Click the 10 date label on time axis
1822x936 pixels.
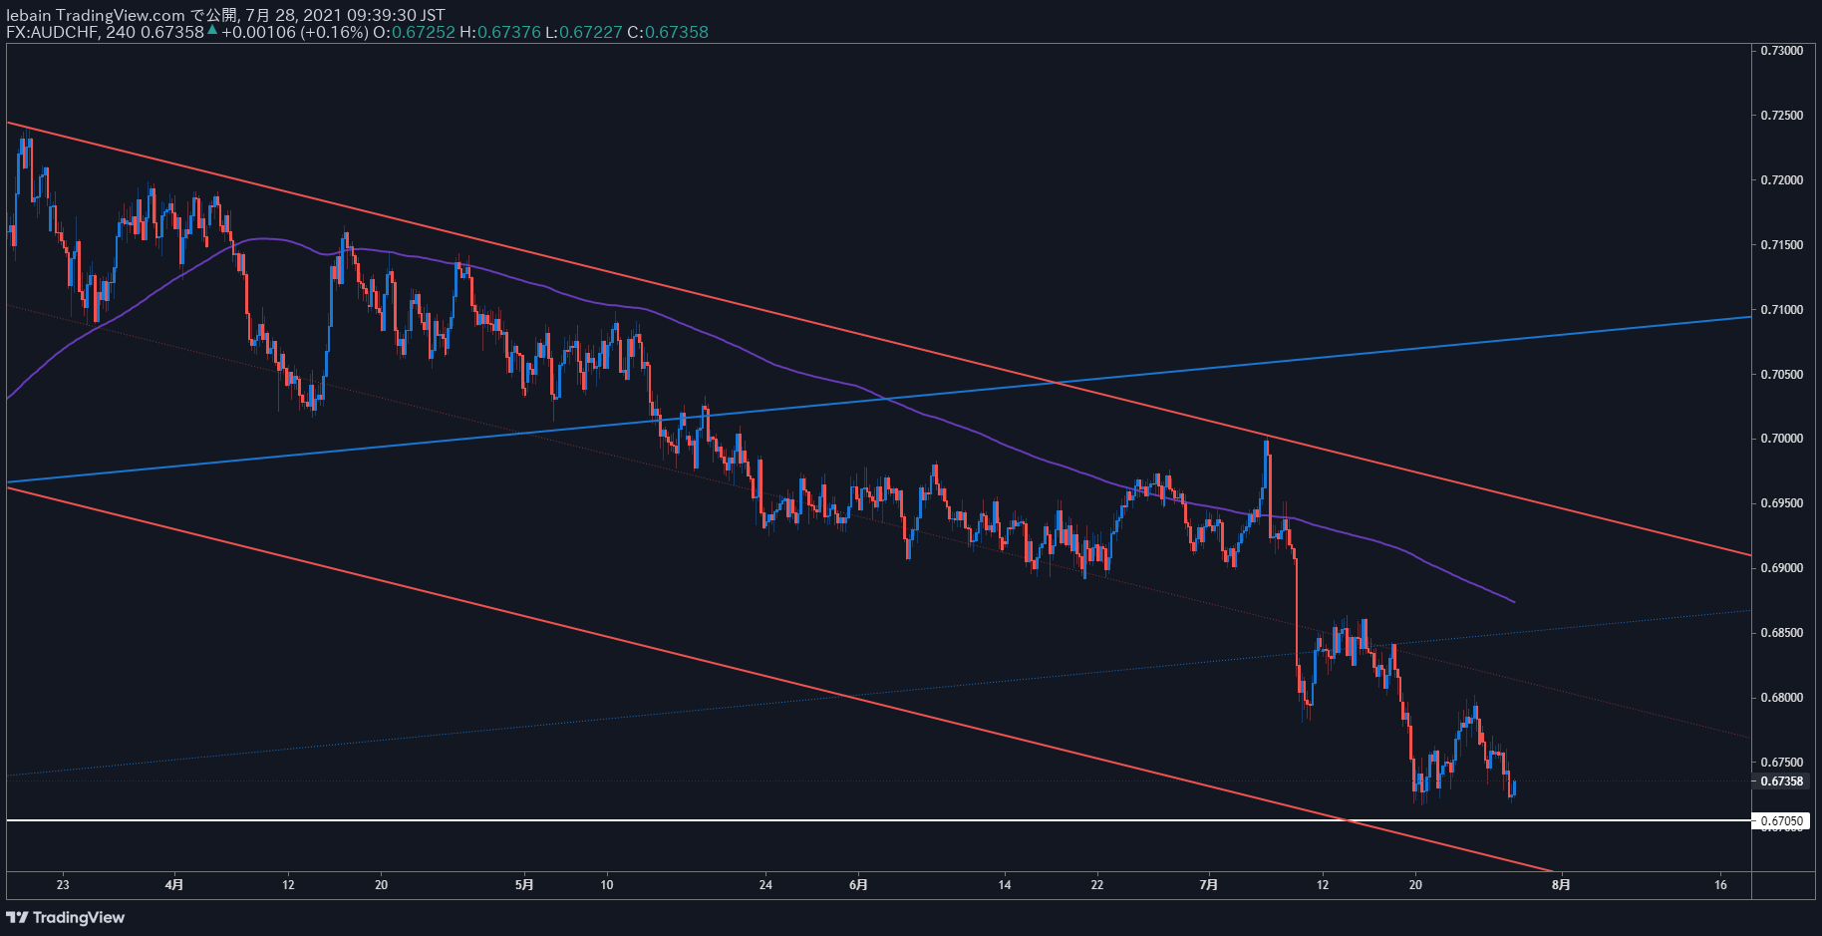tap(607, 884)
